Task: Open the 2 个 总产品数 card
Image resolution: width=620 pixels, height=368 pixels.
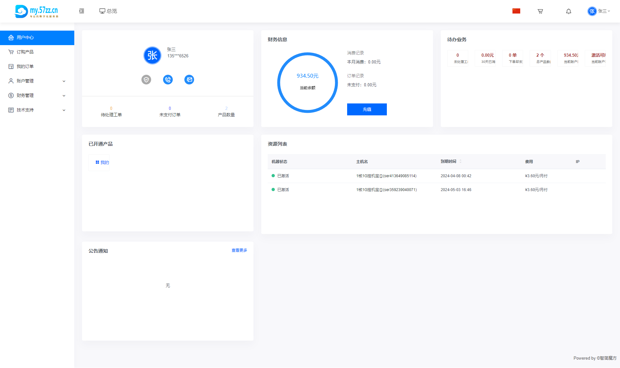Action: click(540, 58)
